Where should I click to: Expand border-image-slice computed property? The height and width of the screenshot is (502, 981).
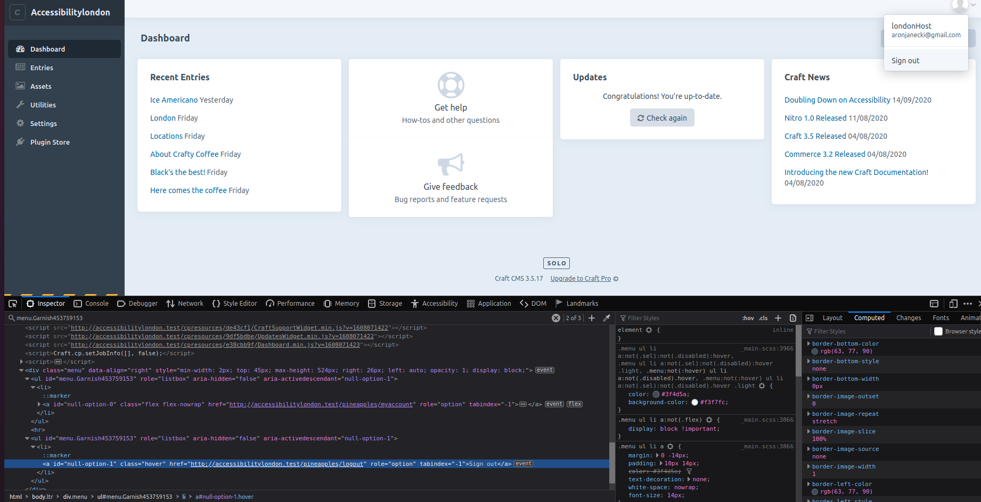(808, 431)
